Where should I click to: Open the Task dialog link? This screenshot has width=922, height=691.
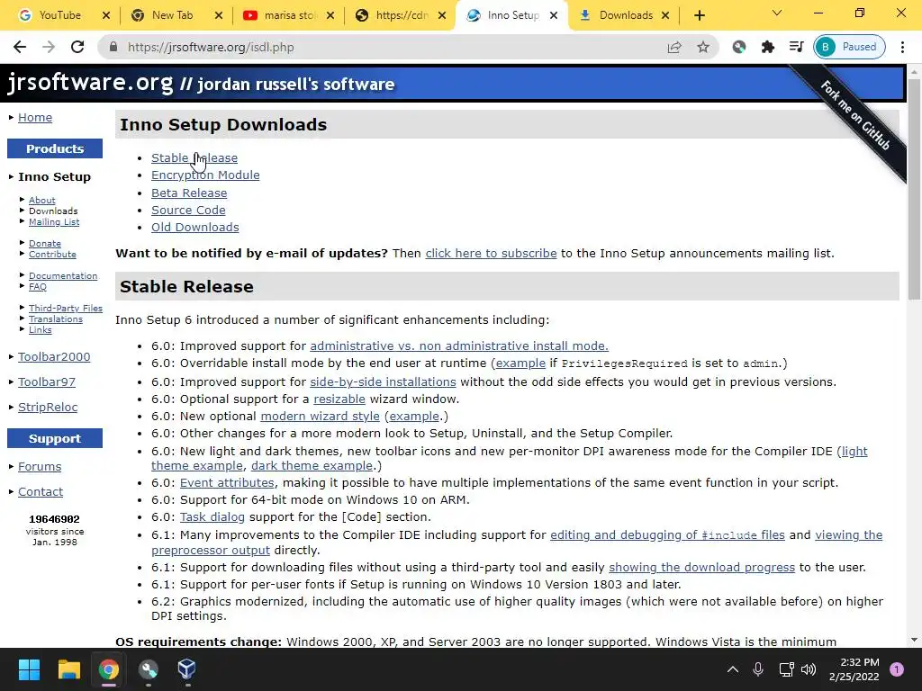[212, 517]
